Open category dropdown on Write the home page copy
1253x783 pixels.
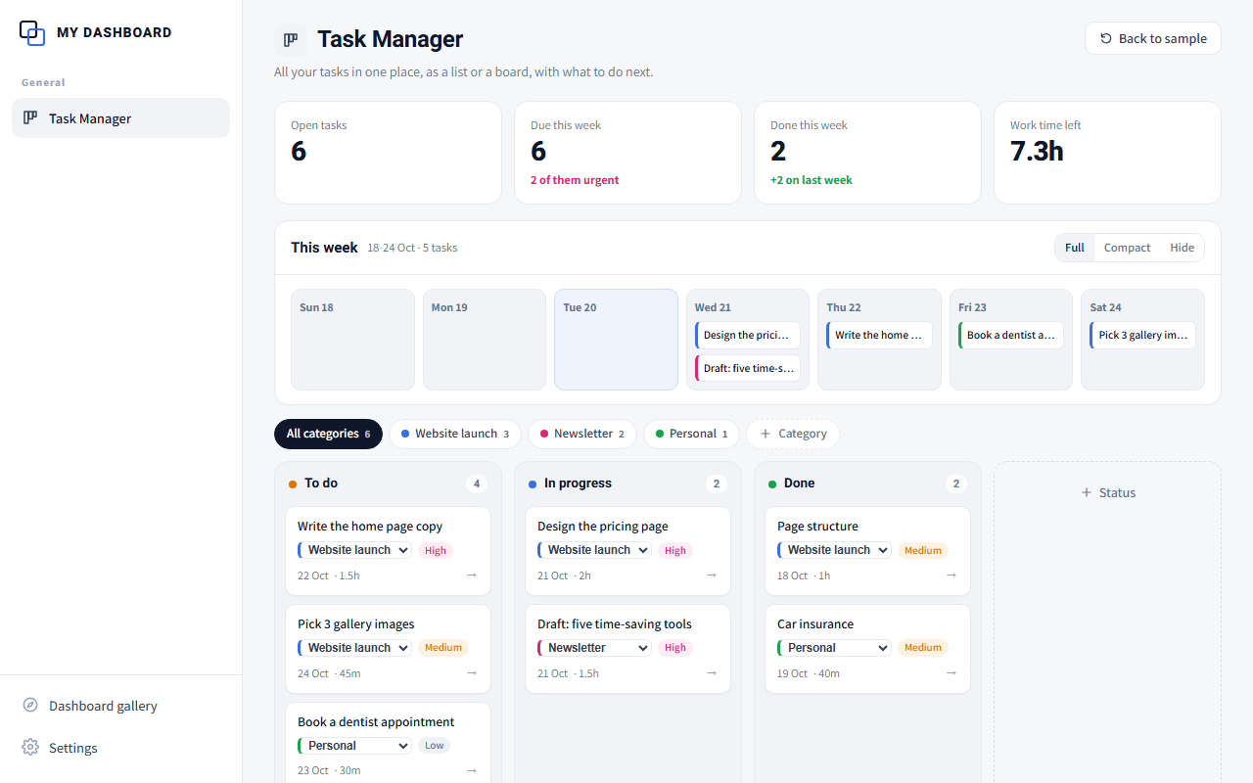tap(354, 550)
